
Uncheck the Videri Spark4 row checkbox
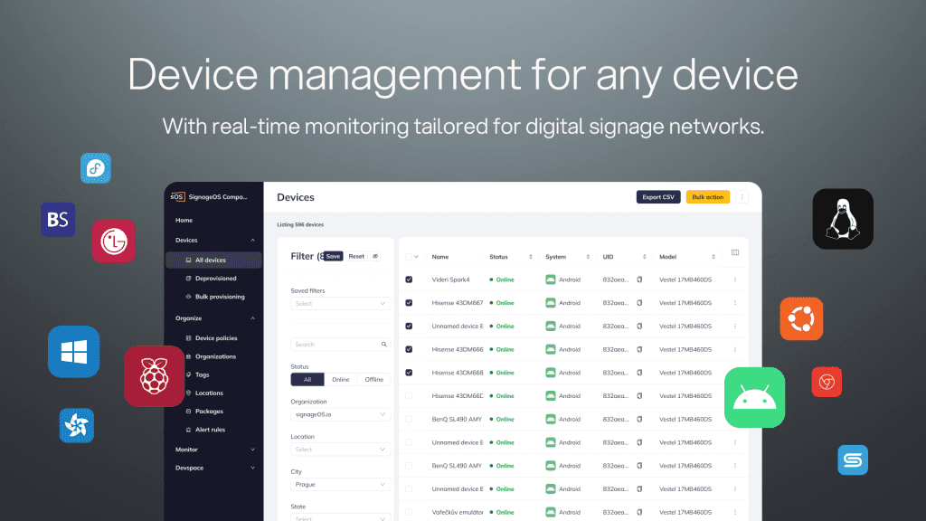(x=409, y=280)
